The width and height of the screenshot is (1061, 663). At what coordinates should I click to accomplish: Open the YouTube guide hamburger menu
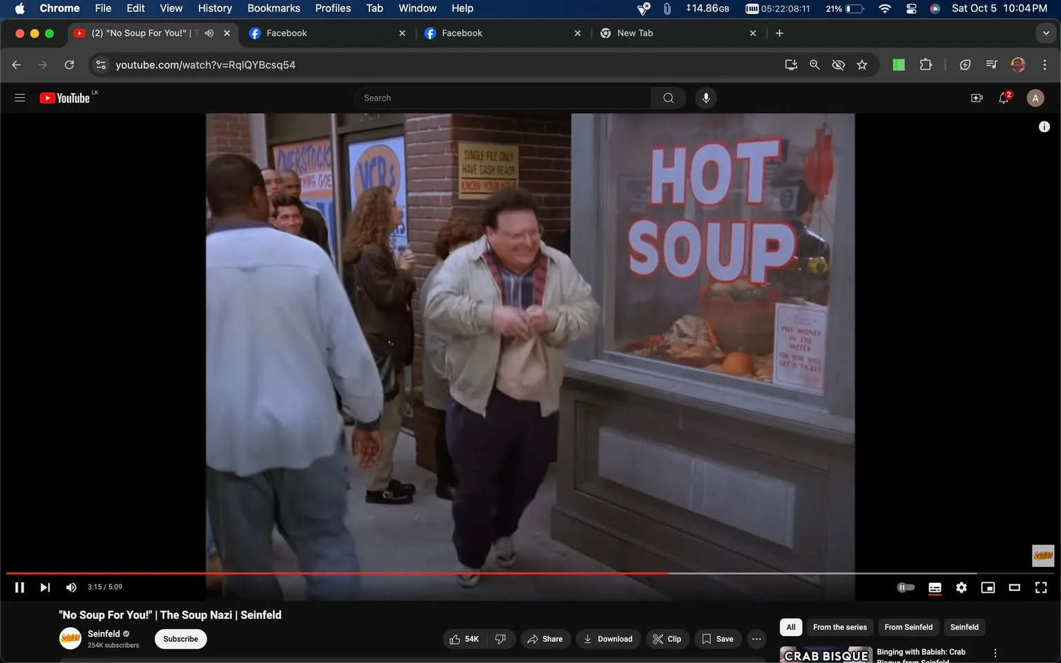(19, 97)
